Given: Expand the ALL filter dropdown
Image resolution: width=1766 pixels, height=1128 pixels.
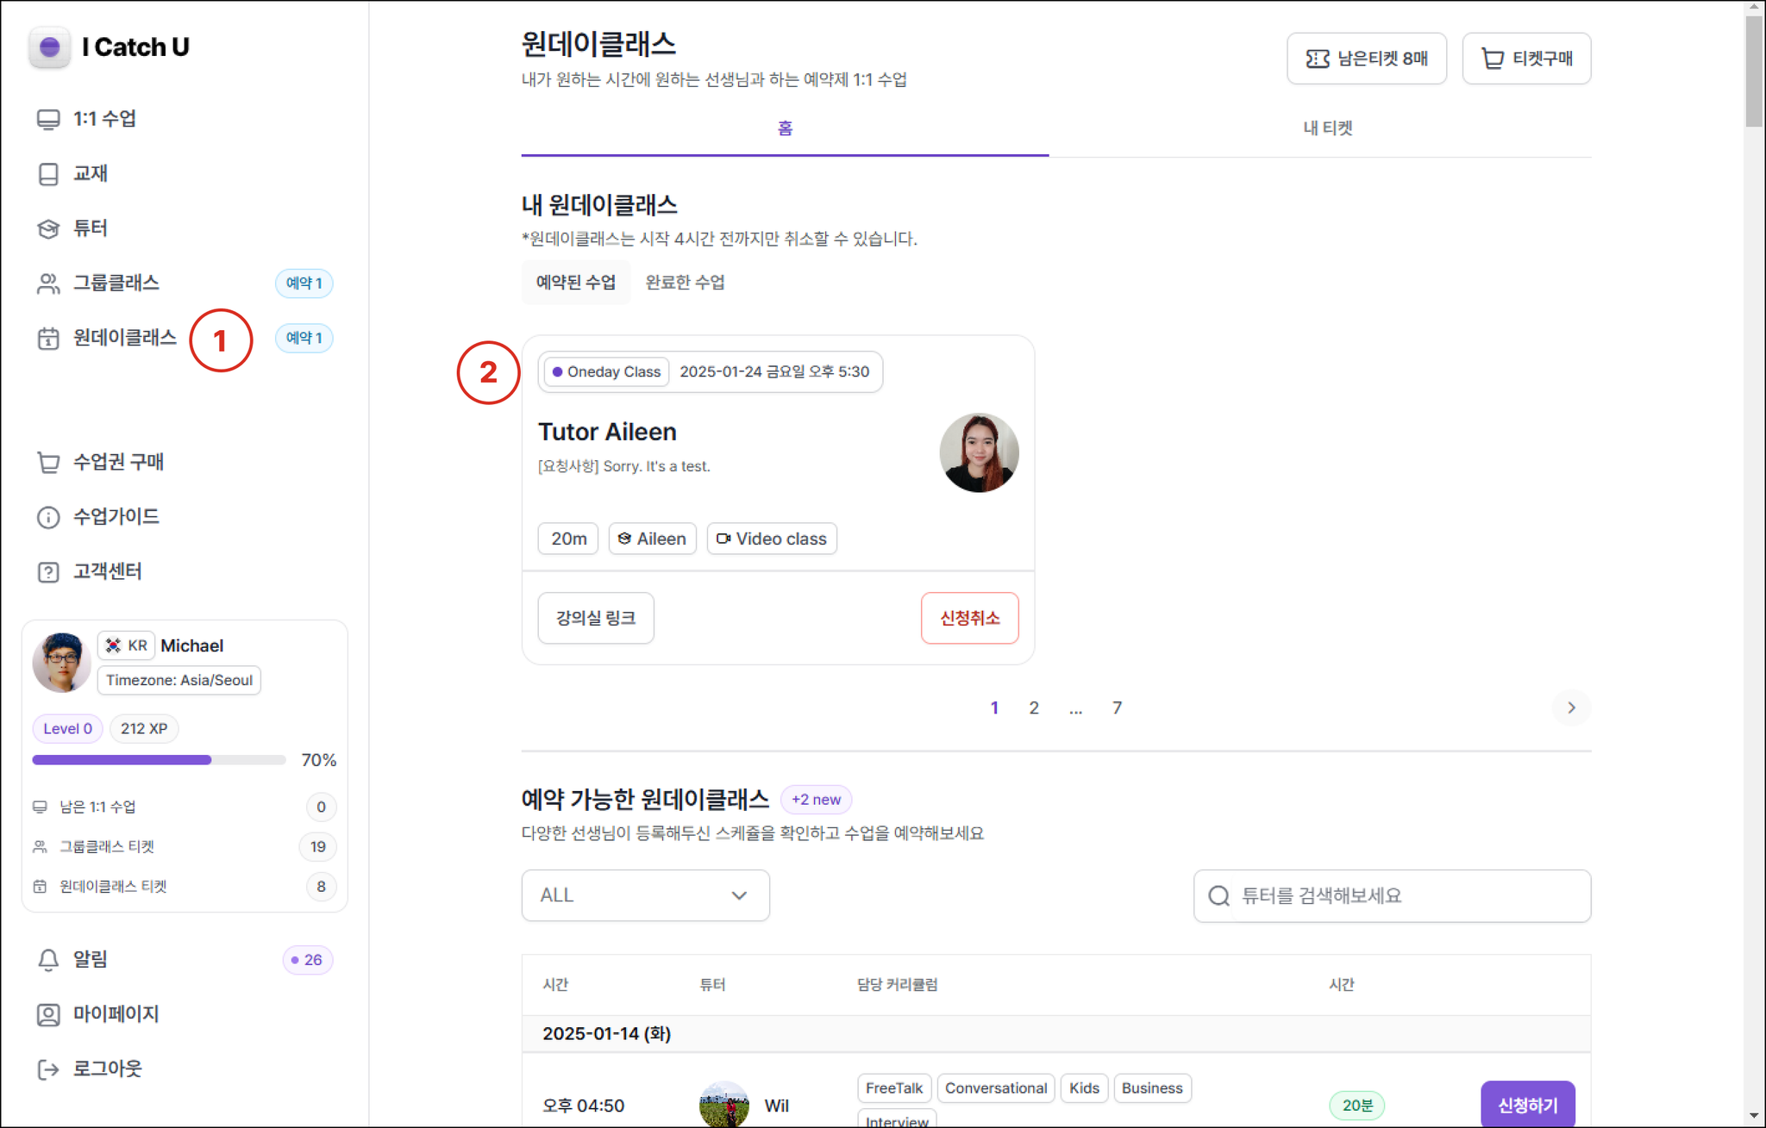Looking at the screenshot, I should coord(645,895).
